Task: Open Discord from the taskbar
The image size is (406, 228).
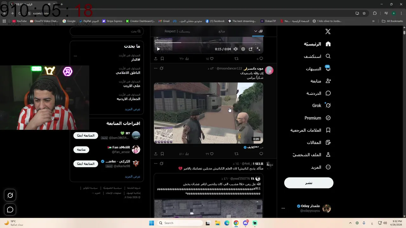Action: click(x=246, y=223)
